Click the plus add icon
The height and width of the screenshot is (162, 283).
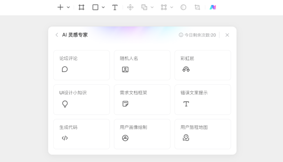[60, 7]
